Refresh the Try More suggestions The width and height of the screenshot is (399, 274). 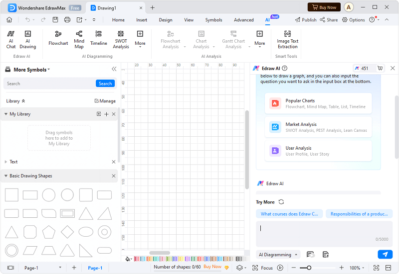281,202
